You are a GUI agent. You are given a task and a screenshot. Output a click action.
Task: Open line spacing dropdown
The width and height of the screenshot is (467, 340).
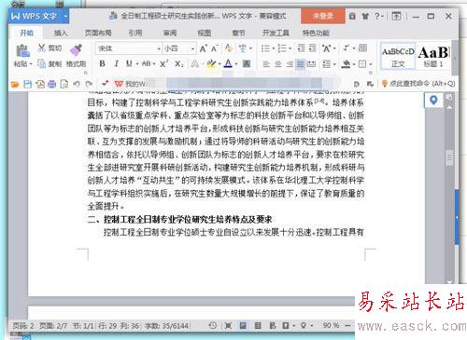coord(335,64)
